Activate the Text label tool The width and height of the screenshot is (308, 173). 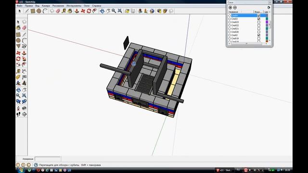click(24, 77)
